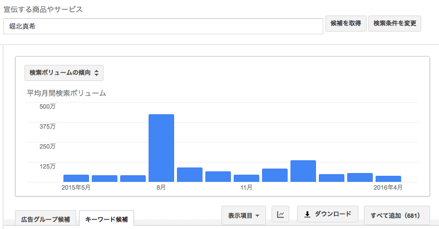Select the キーワード候補 tab

(x=106, y=219)
